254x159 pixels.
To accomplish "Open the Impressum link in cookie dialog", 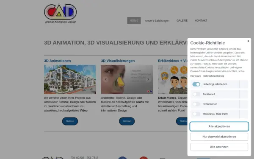I will pos(195,76).
